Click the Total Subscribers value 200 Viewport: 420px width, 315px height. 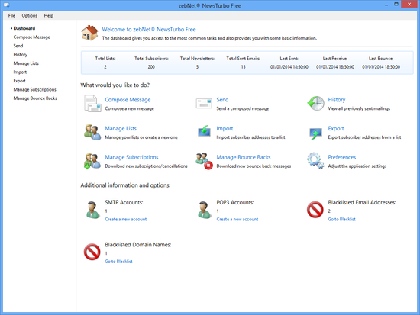pyautogui.click(x=151, y=67)
